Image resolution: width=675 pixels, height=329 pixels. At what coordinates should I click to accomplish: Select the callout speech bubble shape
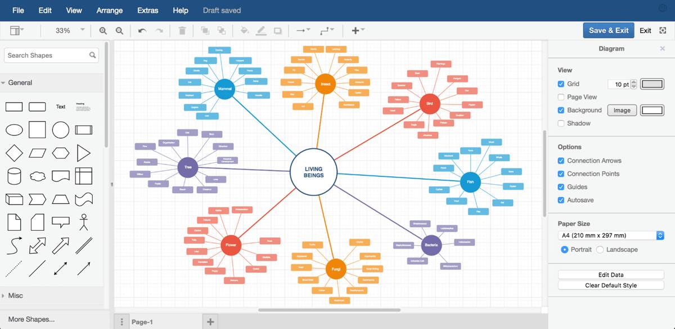(61, 222)
